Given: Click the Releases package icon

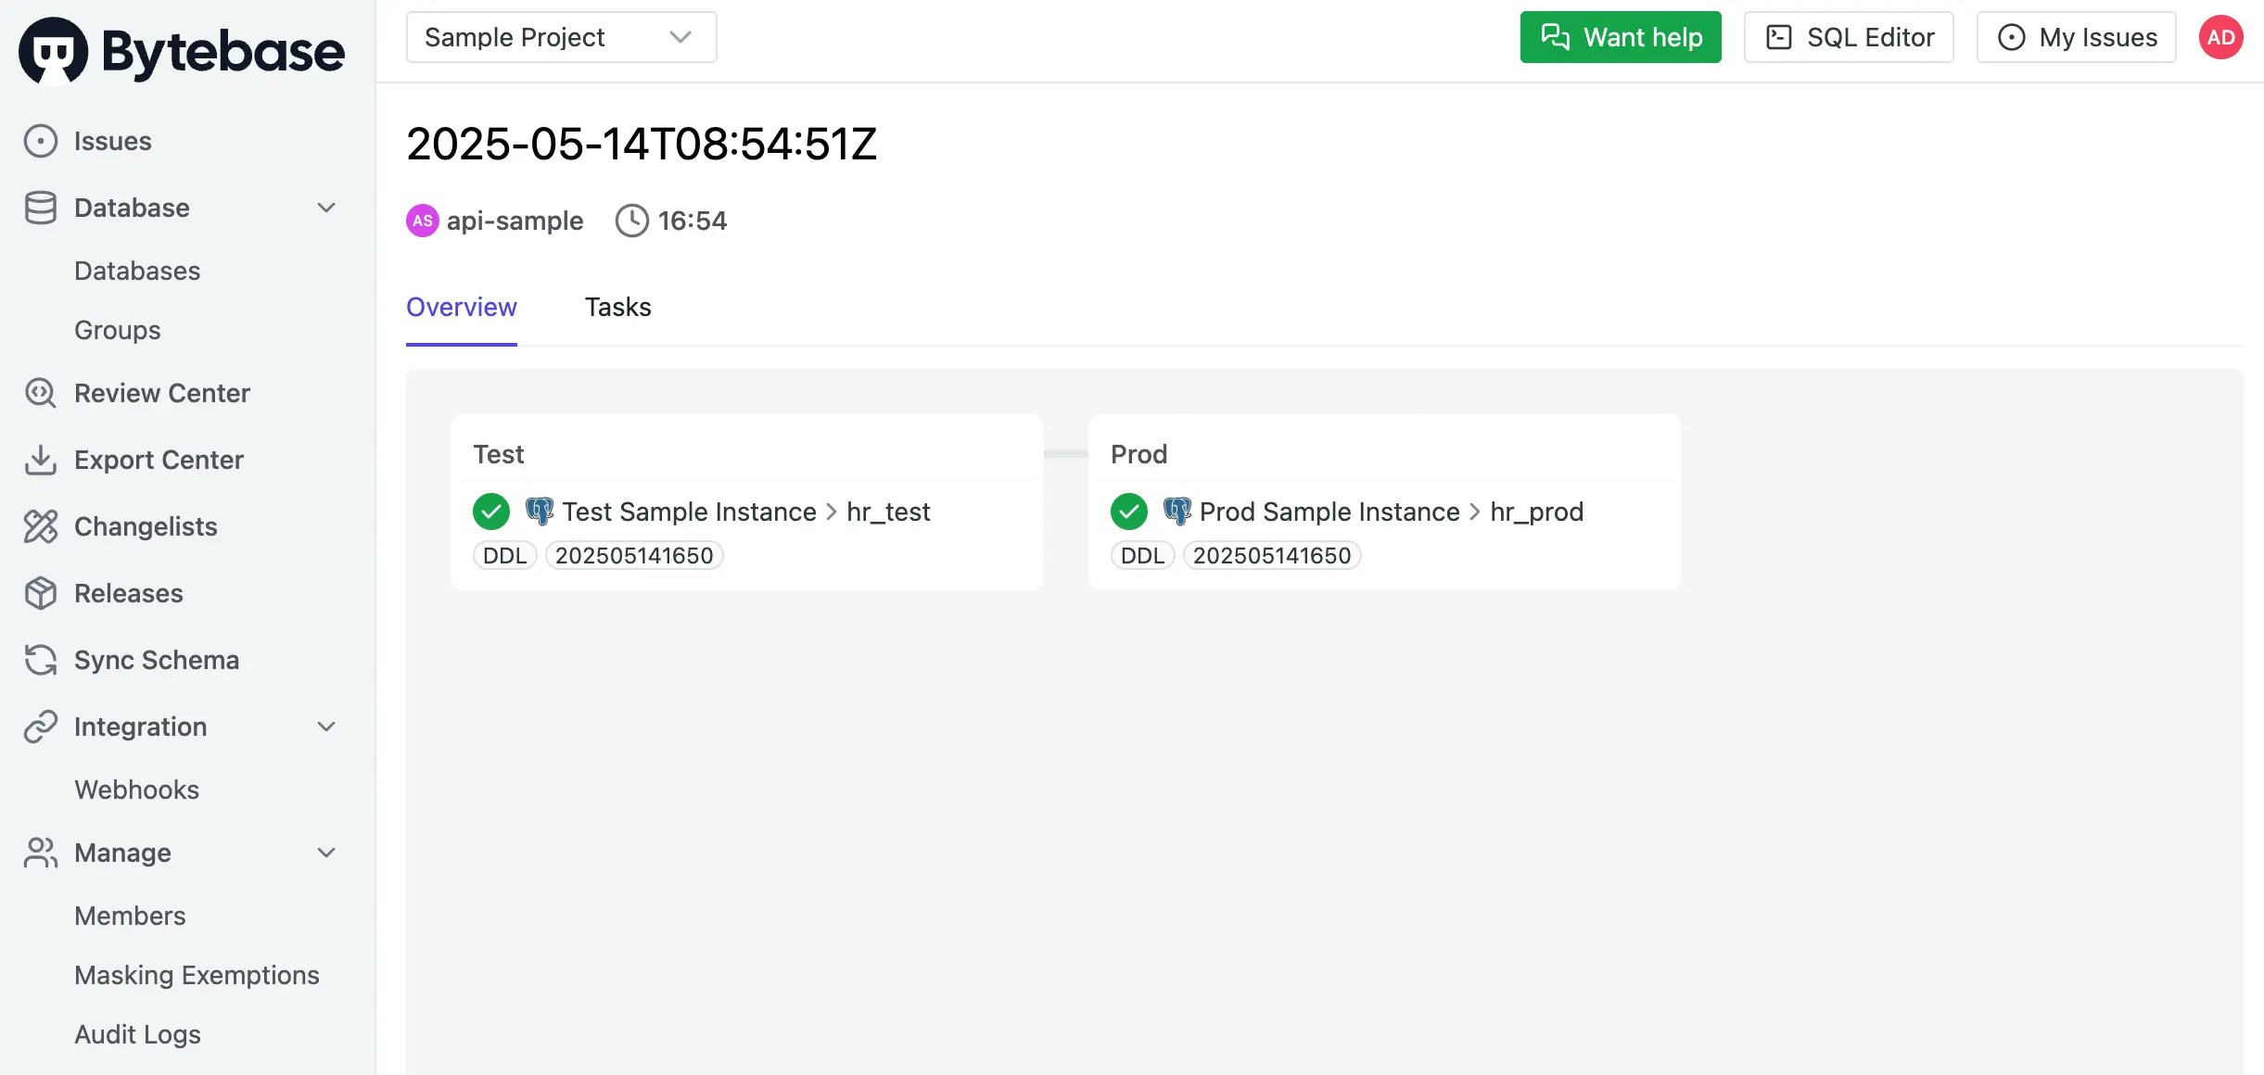Looking at the screenshot, I should tap(41, 593).
